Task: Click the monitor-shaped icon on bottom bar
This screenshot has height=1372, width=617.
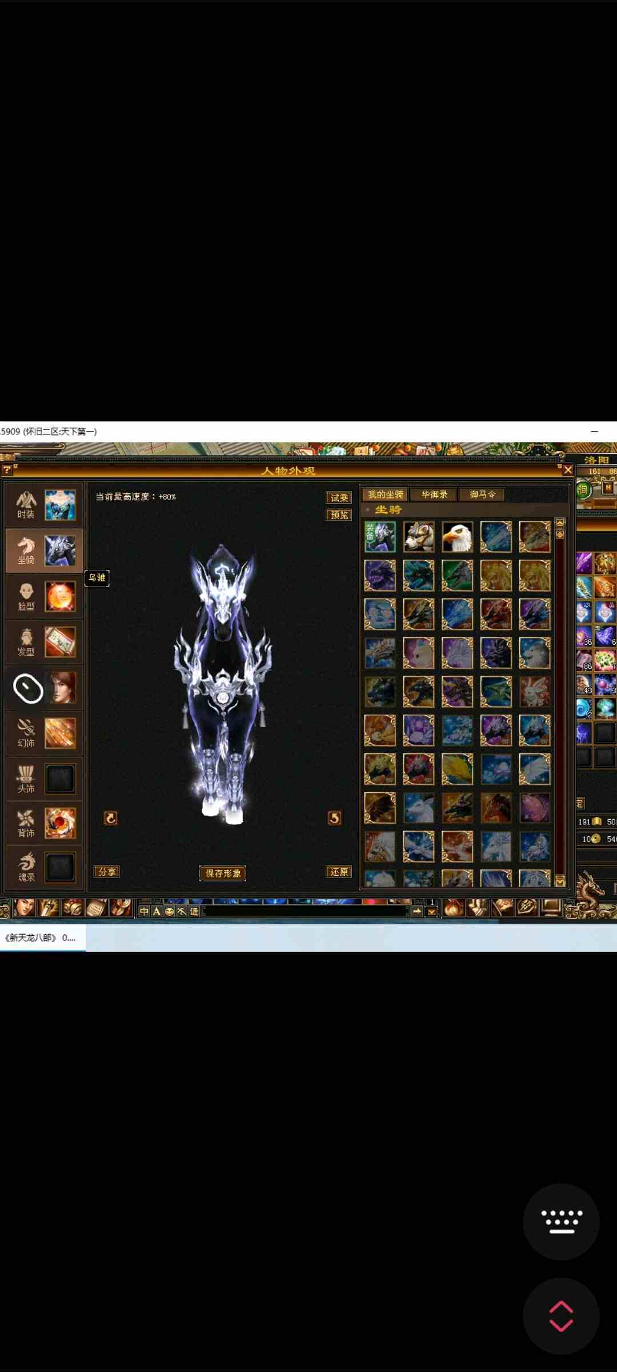Action: 551,908
